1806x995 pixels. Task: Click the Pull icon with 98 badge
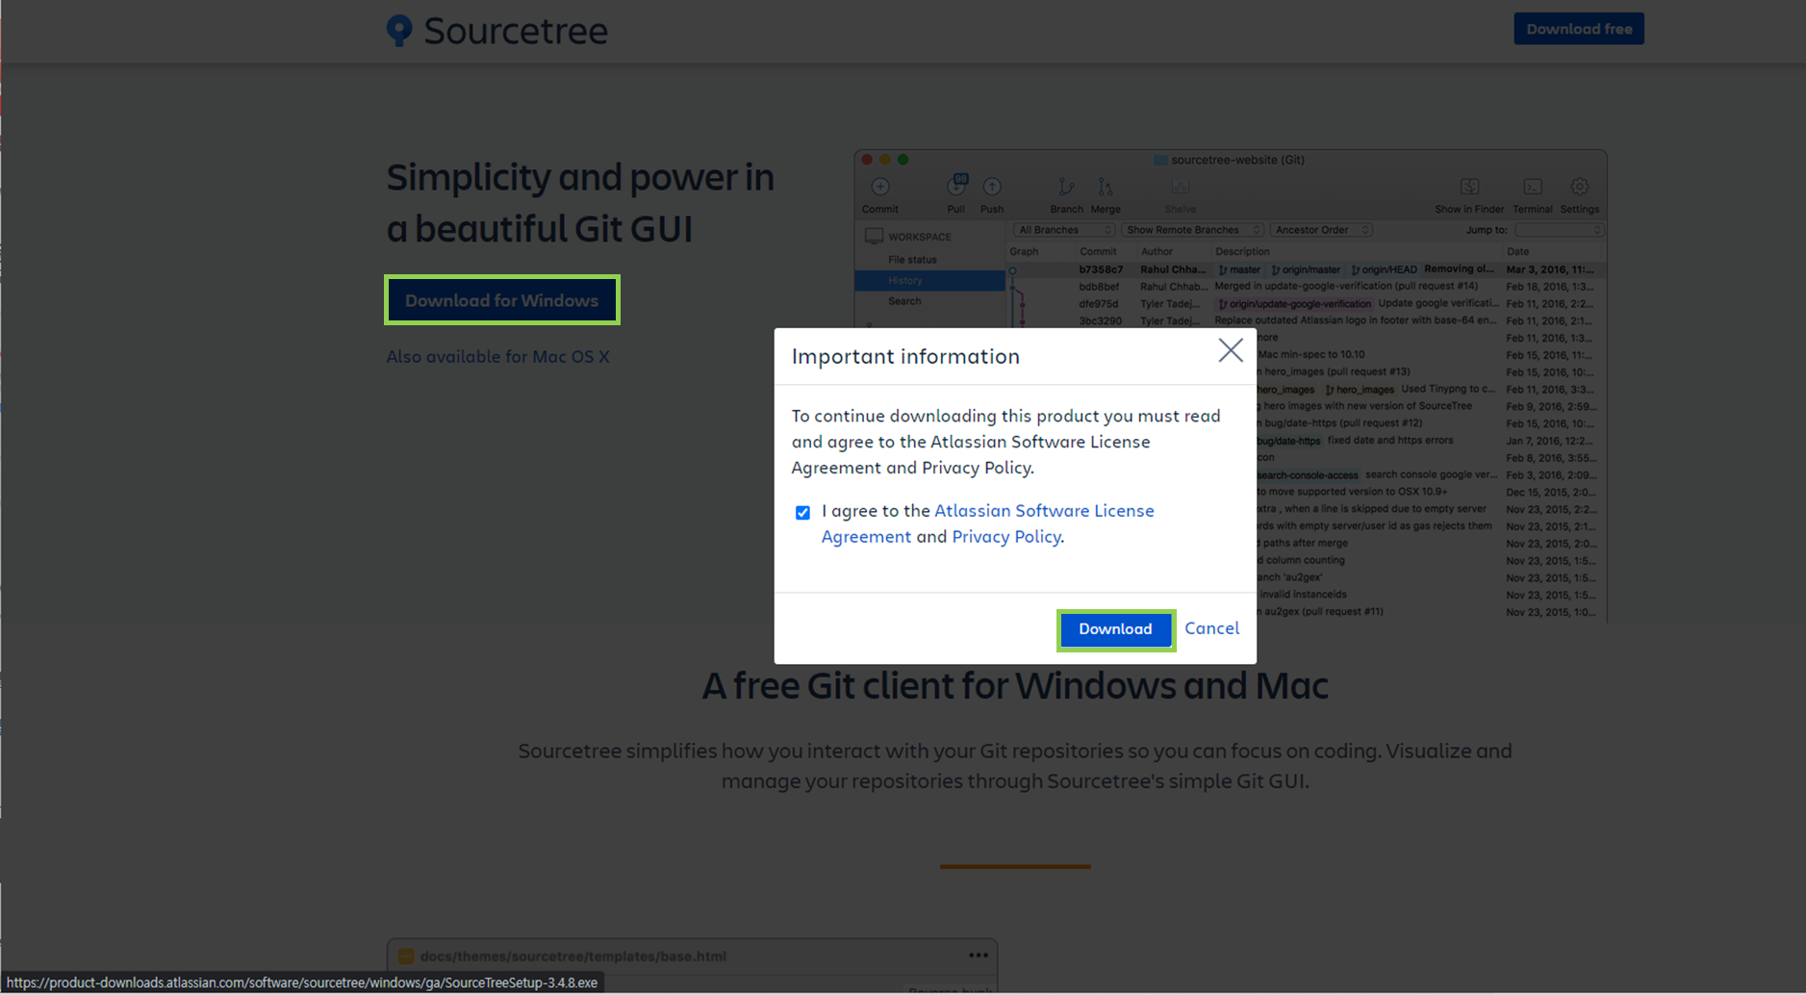coord(956,186)
